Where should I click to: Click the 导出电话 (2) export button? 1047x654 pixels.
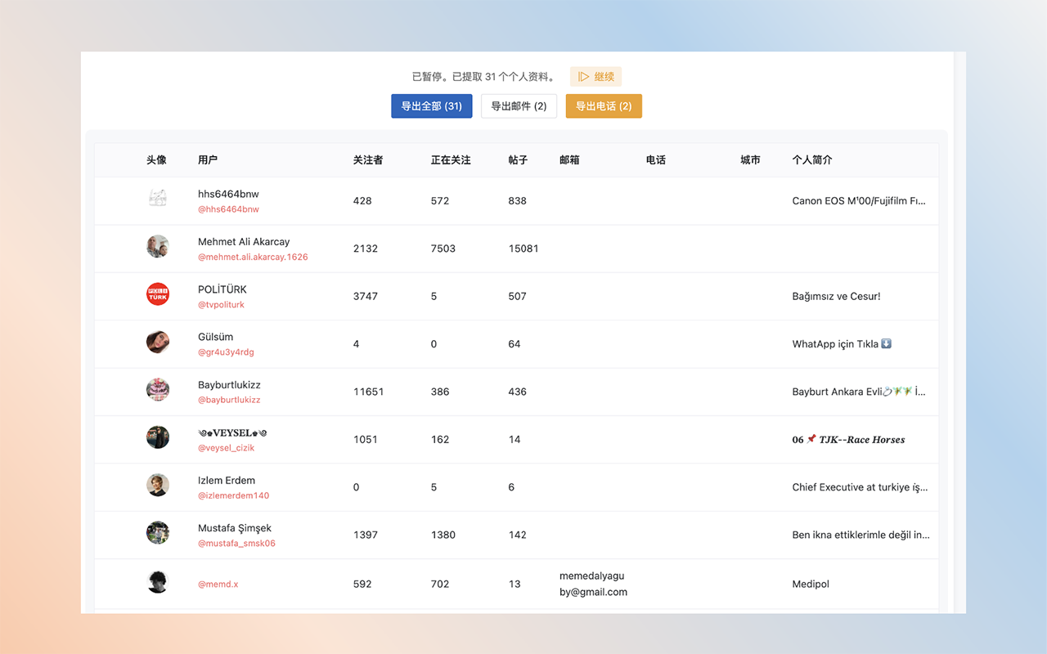tap(604, 105)
